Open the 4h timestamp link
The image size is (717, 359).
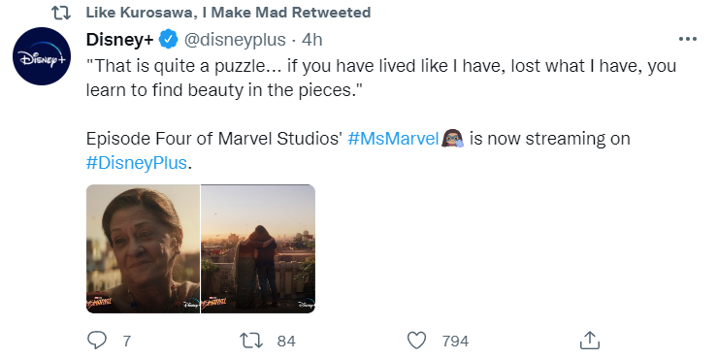pos(311,40)
